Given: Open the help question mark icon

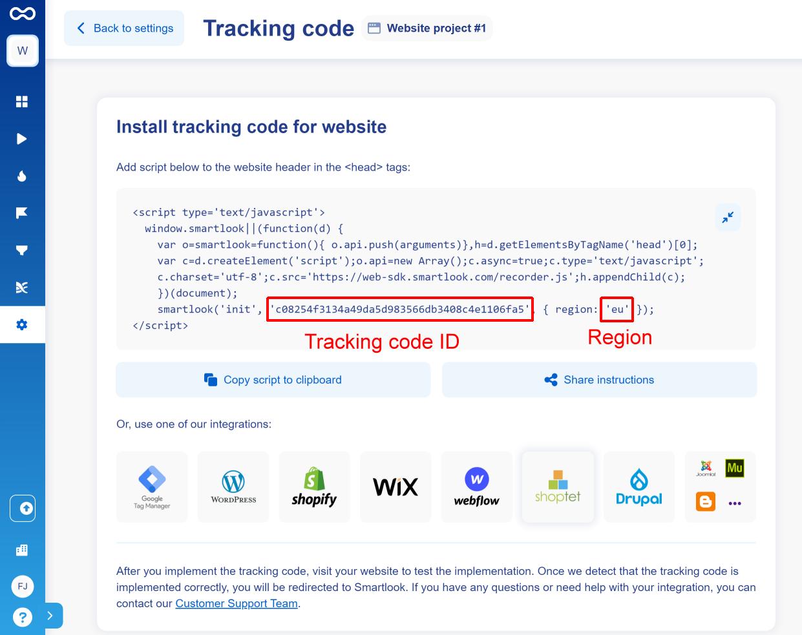Looking at the screenshot, I should pos(23,617).
